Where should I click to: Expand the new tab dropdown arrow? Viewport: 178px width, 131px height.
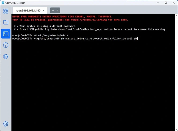pyautogui.click(x=58, y=10)
